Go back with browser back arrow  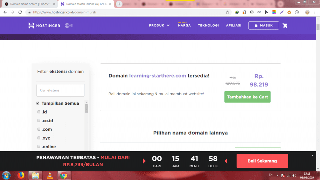pyautogui.click(x=5, y=12)
